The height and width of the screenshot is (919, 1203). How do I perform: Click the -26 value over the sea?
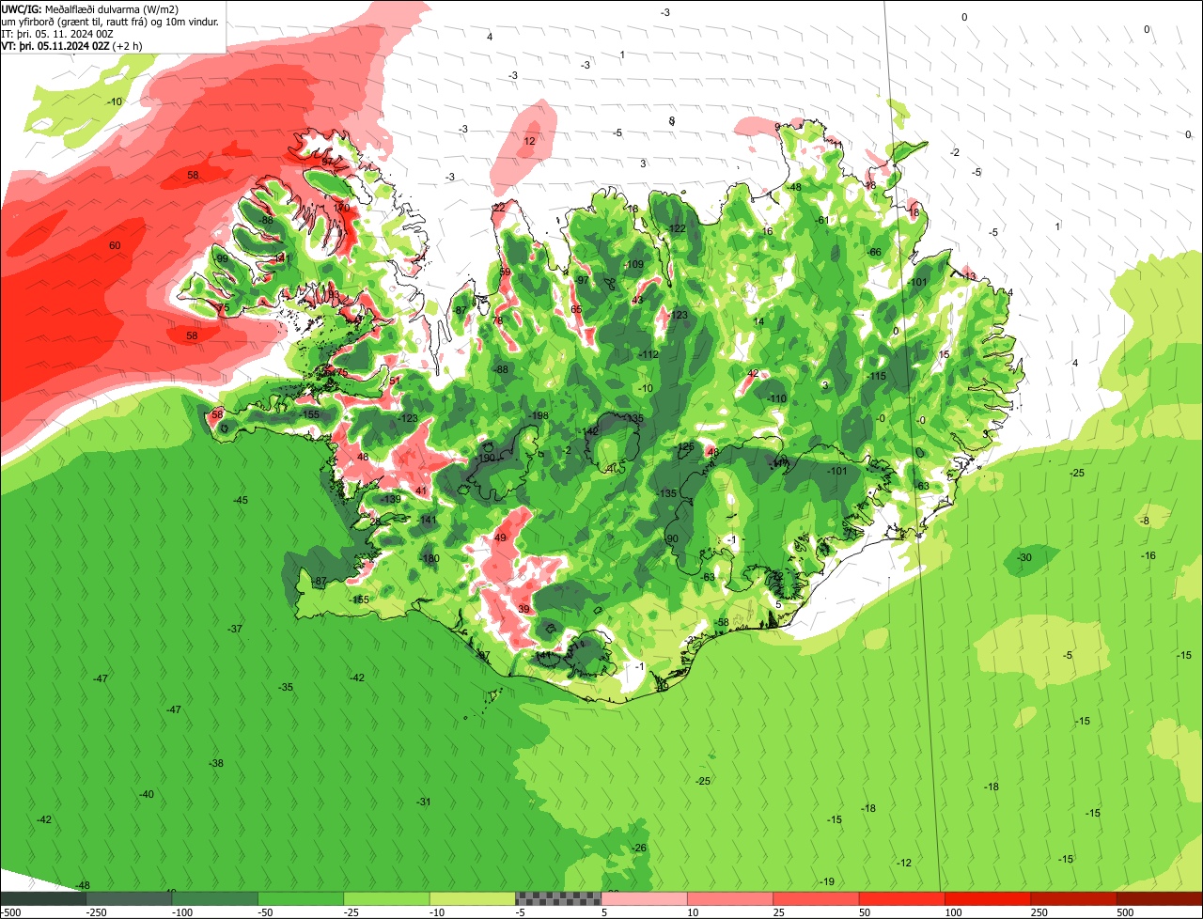(640, 849)
